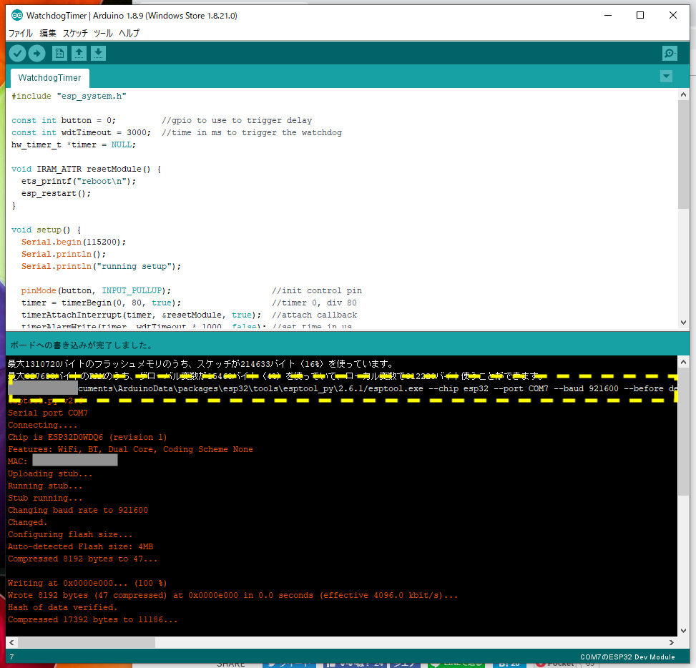696x668 pixels.
Task: Click the 'Serial port COM7' console line
Action: click(47, 413)
